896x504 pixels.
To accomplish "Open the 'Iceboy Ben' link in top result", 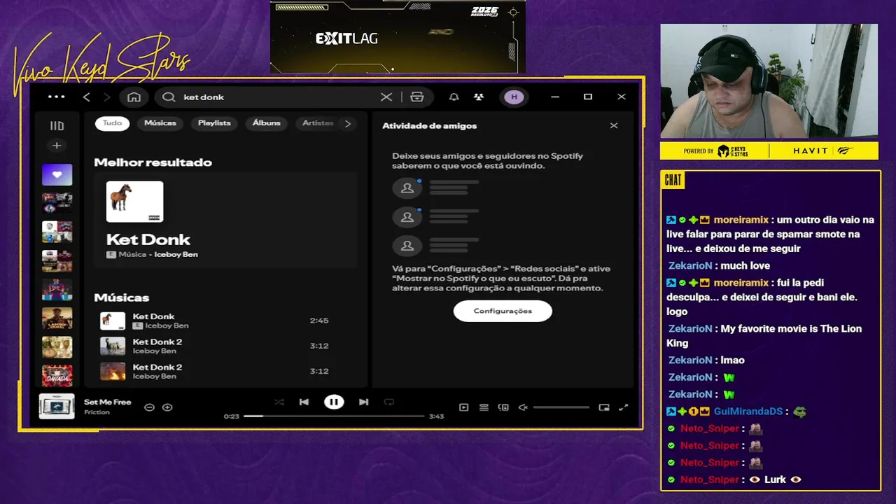I will [x=176, y=255].
